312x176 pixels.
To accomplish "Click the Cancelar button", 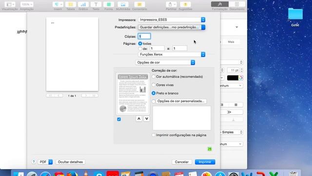I will tap(182, 162).
